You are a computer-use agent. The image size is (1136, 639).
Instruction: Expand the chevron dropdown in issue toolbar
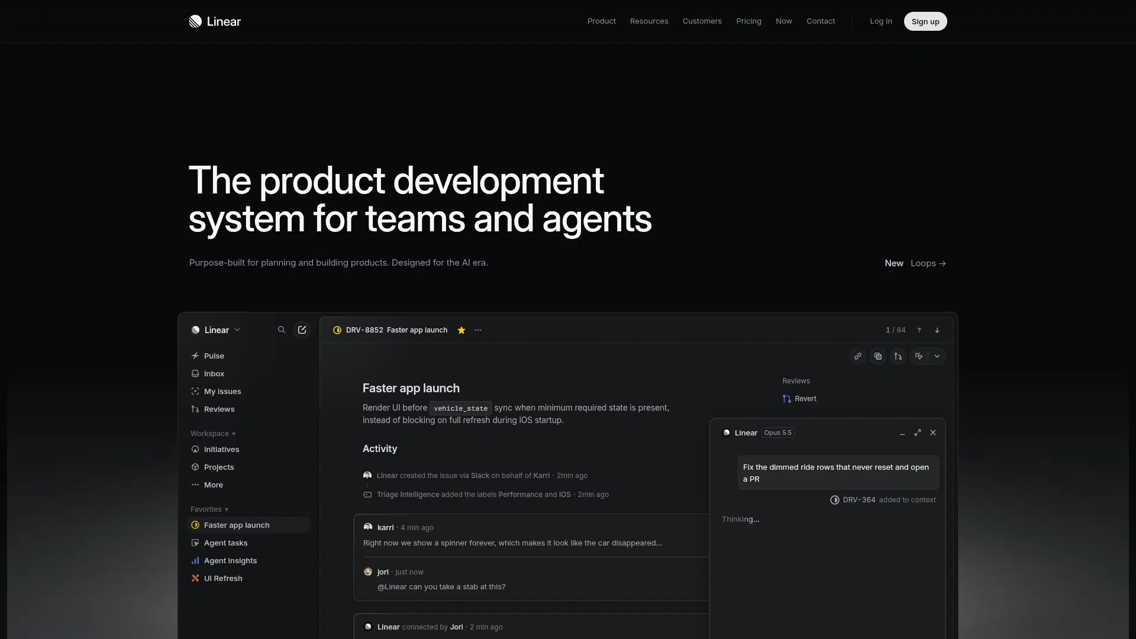(x=937, y=356)
